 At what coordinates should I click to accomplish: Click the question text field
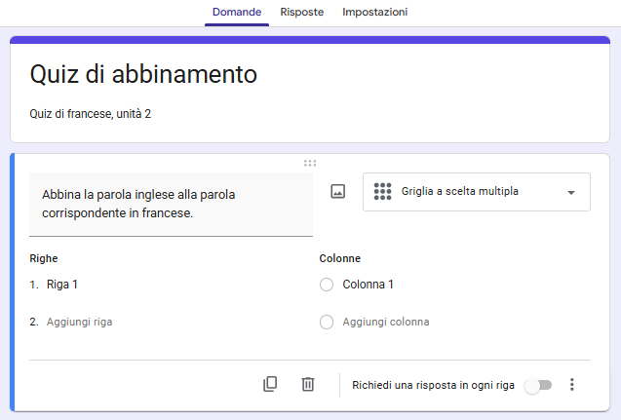point(172,205)
